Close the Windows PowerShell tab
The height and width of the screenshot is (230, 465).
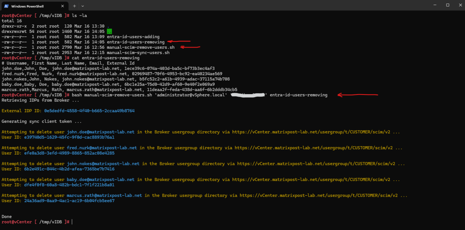coord(63,6)
